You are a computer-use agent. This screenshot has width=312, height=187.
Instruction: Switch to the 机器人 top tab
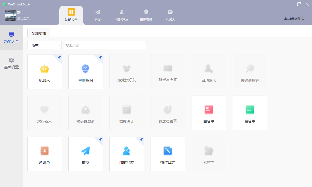(170, 15)
